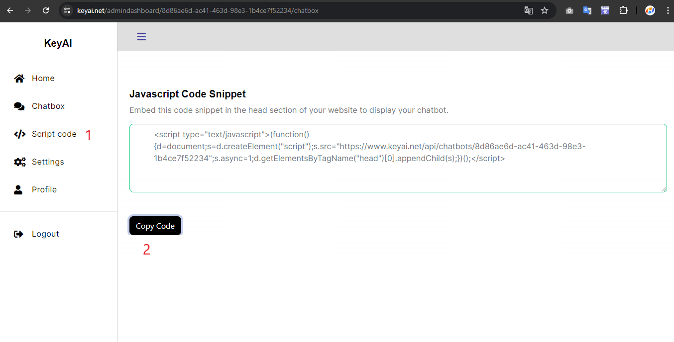
Task: Open the Profile menu item
Action: click(44, 189)
